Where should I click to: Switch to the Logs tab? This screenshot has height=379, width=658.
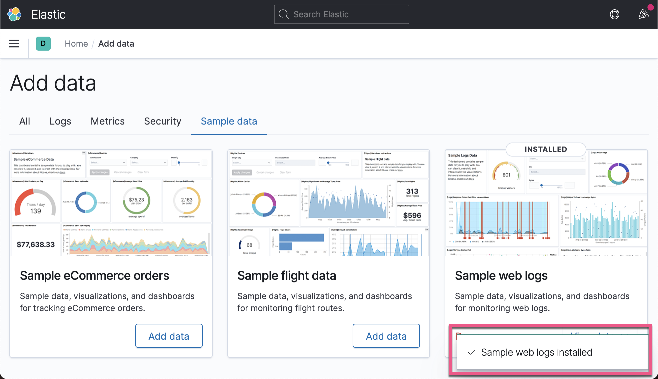coord(60,121)
